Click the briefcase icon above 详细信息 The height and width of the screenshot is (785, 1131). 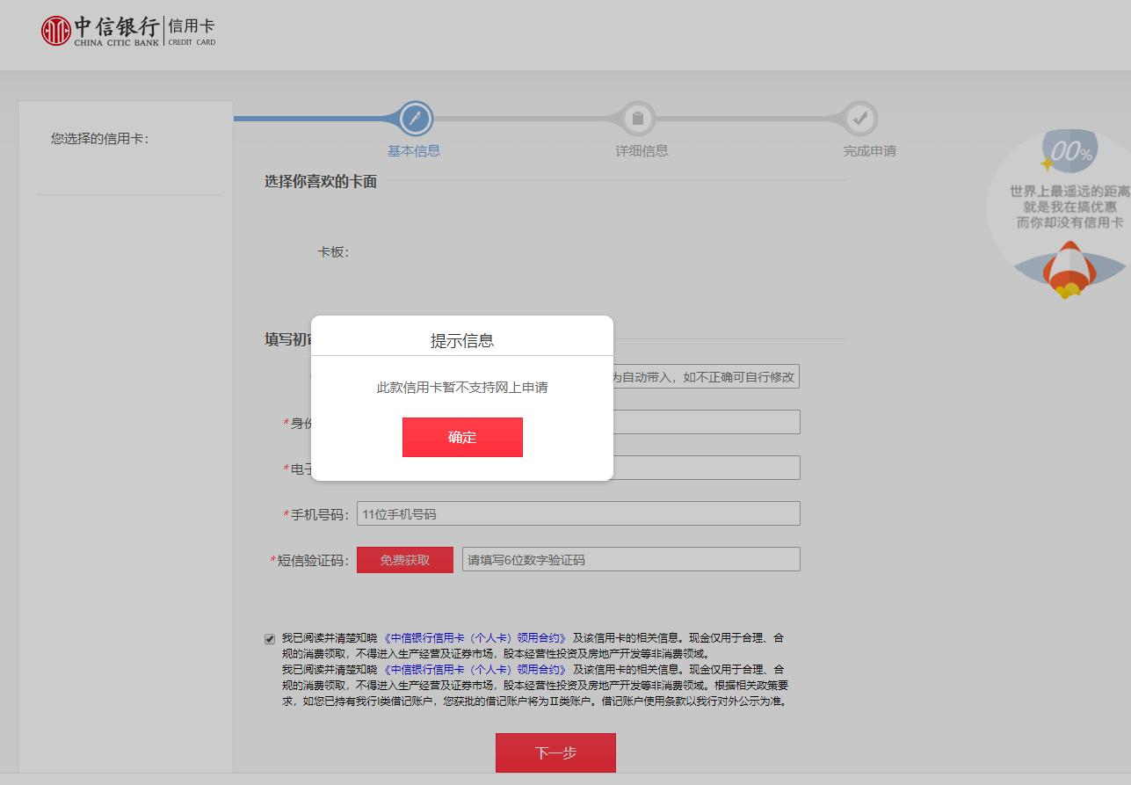pyautogui.click(x=639, y=118)
